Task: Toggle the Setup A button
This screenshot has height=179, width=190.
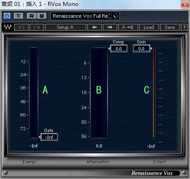Action: point(65,27)
